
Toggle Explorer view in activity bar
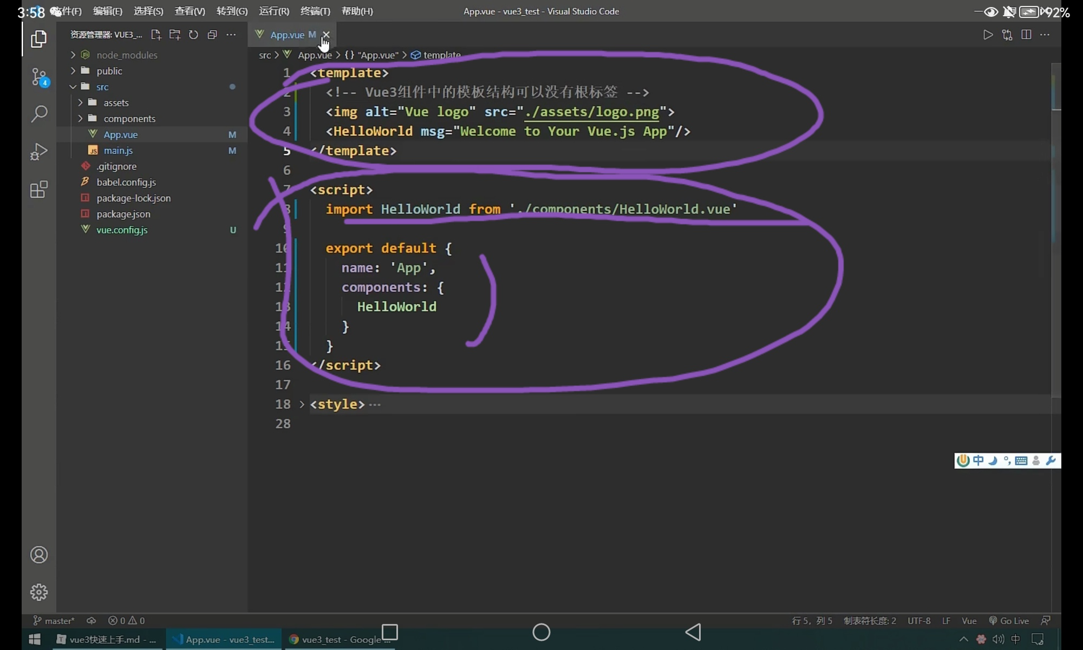(39, 39)
